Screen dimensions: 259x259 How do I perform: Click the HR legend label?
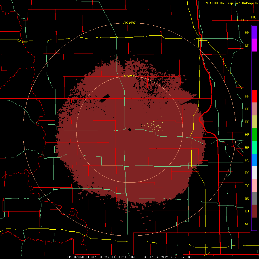tap(247, 135)
